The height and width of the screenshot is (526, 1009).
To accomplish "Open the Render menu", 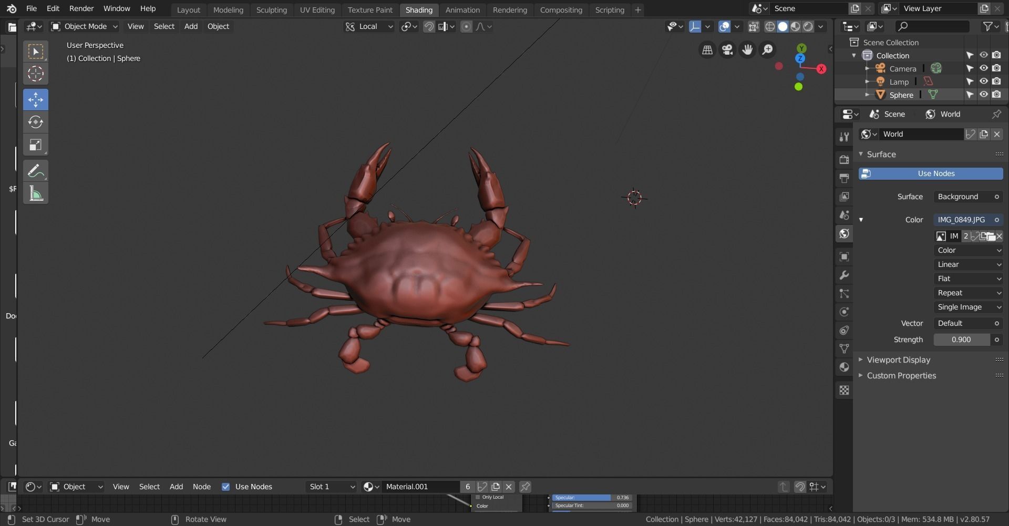I will coord(81,8).
